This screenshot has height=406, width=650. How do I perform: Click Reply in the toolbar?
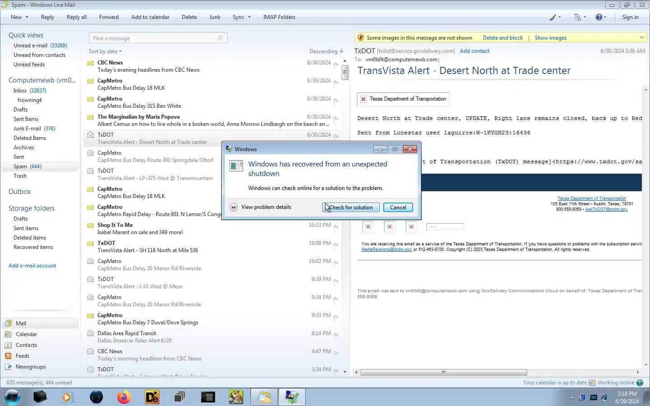click(47, 17)
